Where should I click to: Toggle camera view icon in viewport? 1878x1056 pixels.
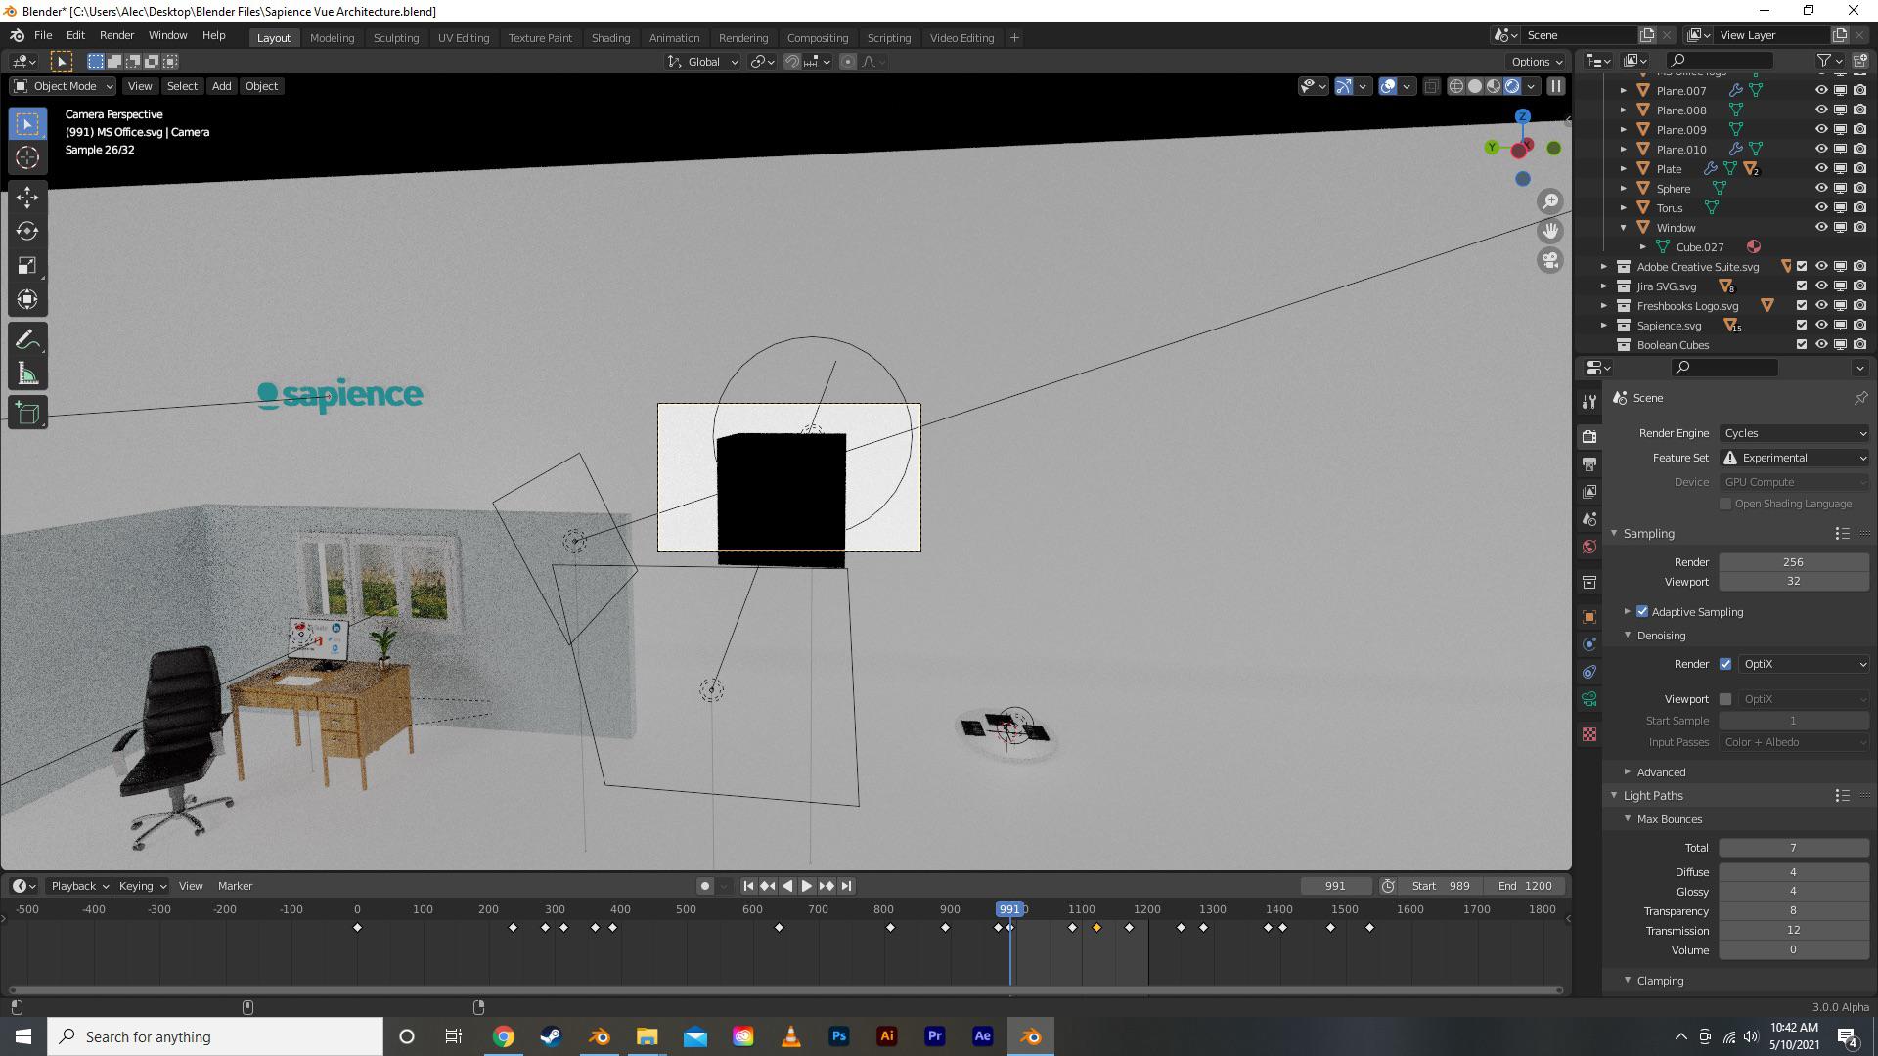tap(1550, 260)
